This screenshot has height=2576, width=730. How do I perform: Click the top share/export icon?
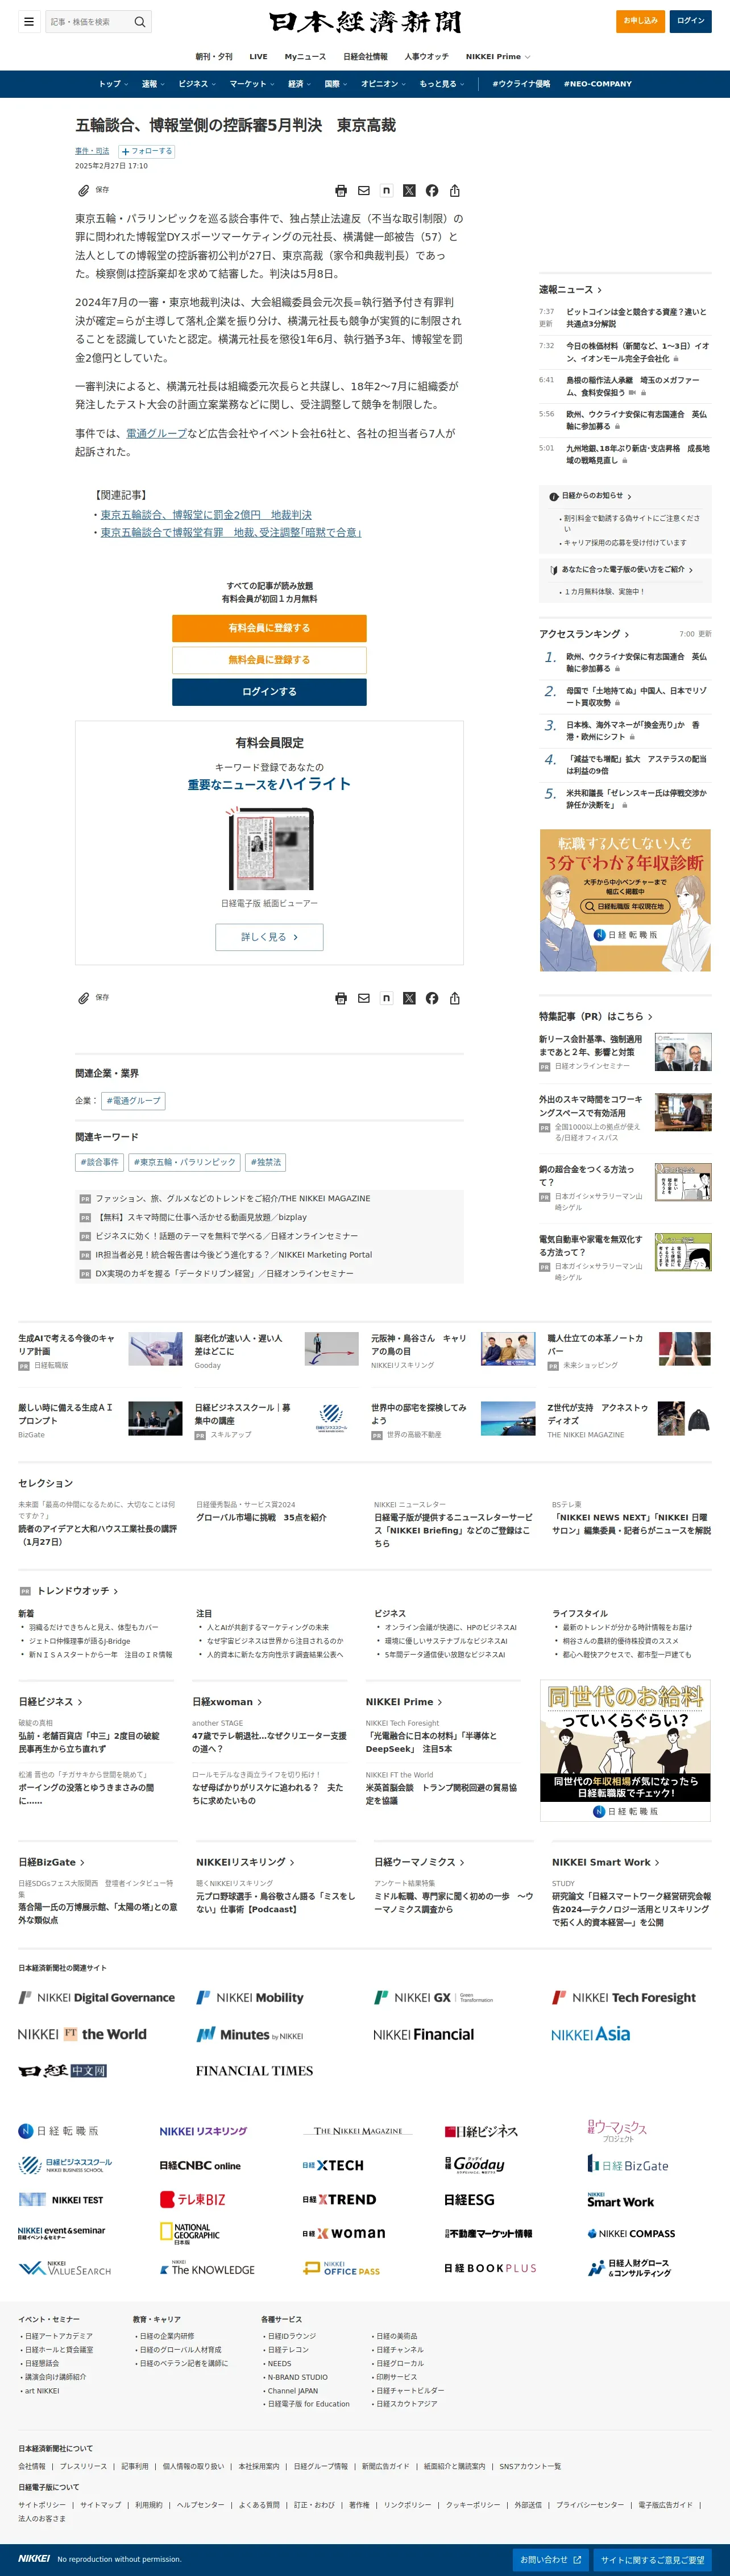(x=455, y=190)
